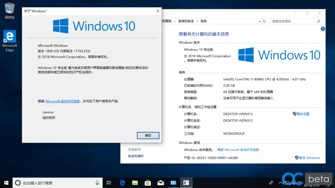
Task: Open 安全和维护 link in sidebar
Action: click(x=136, y=156)
